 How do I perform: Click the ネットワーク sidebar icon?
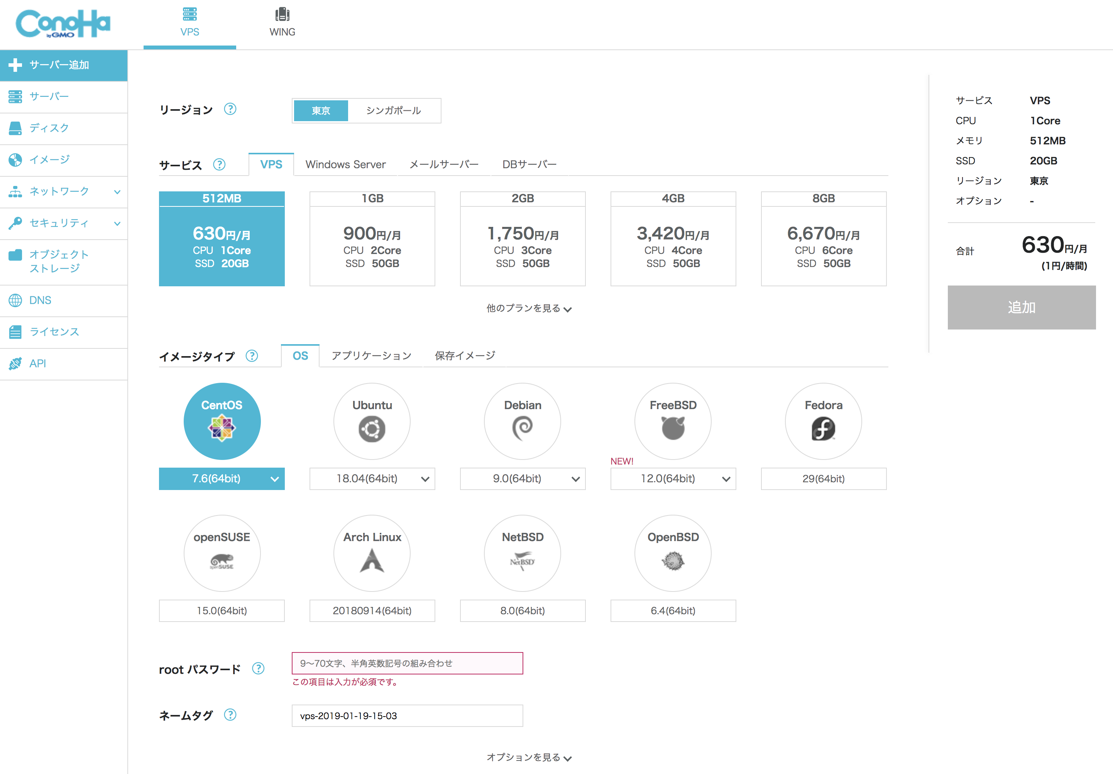[x=15, y=191]
